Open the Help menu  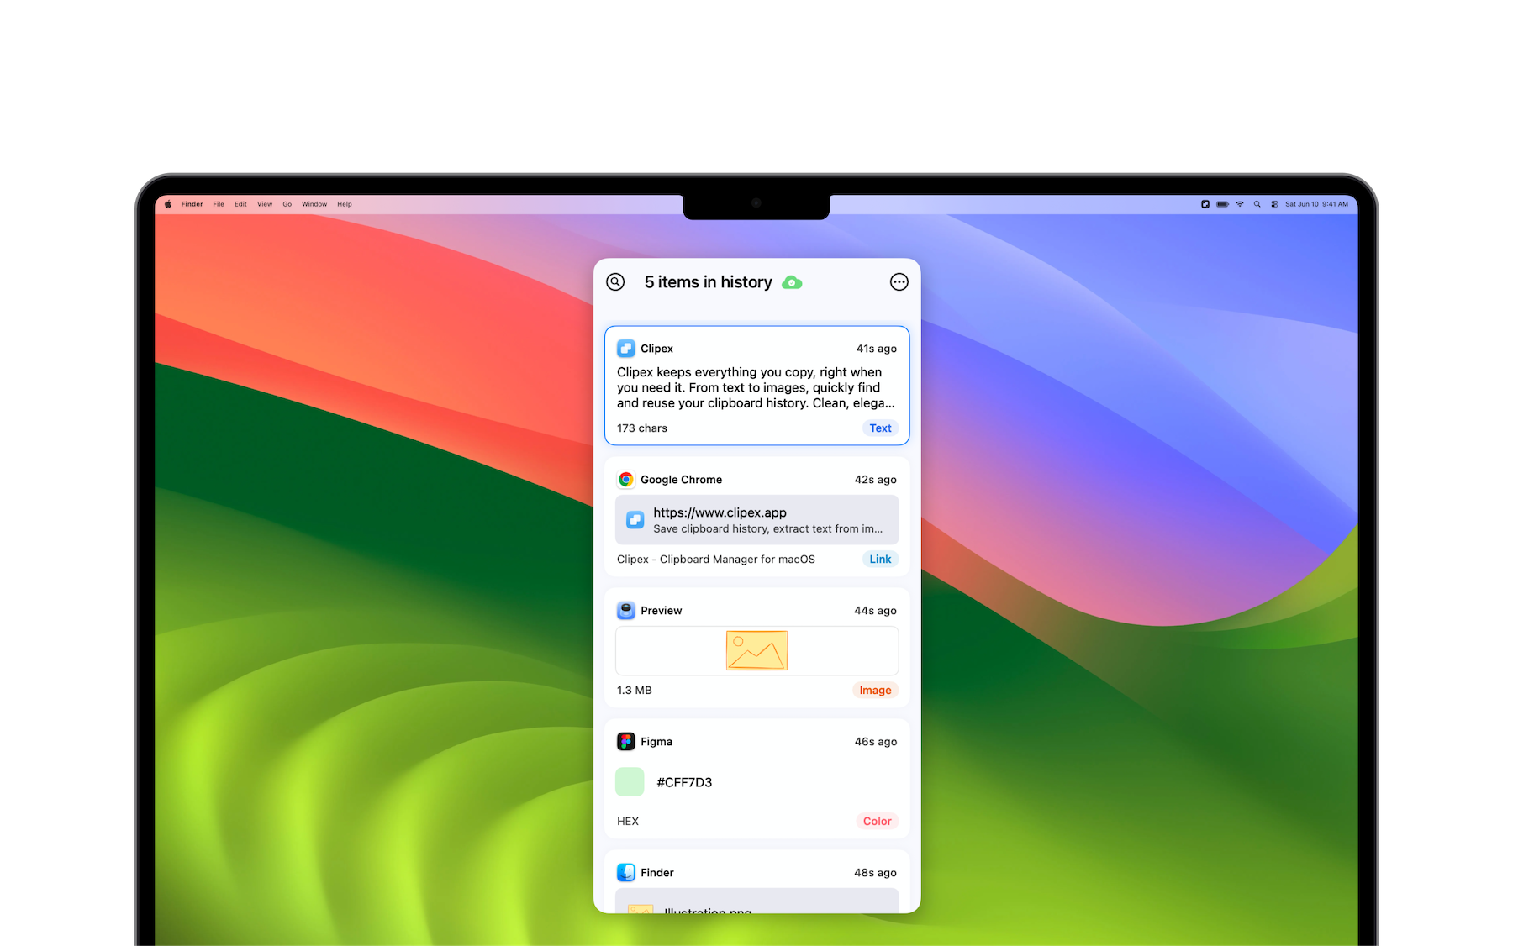(x=345, y=204)
